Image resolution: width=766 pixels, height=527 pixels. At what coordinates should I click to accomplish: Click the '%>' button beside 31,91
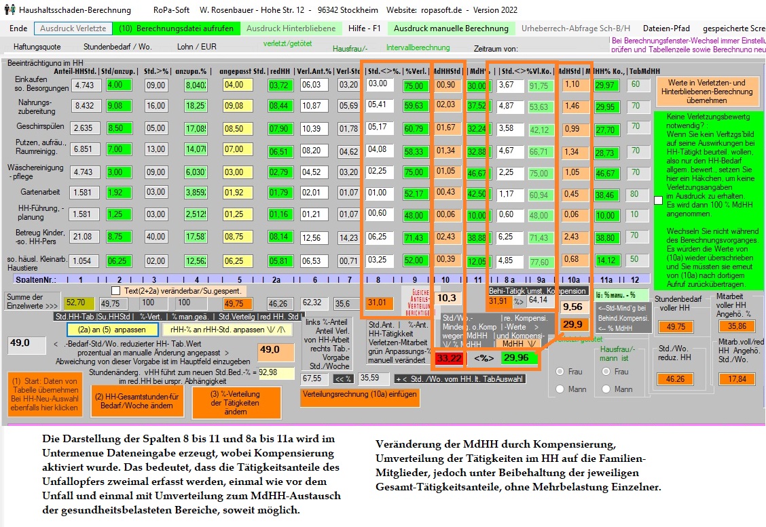(x=518, y=300)
